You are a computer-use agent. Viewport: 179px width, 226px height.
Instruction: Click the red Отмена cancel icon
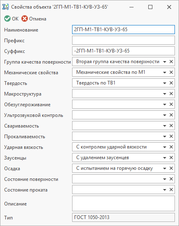click(x=25, y=18)
